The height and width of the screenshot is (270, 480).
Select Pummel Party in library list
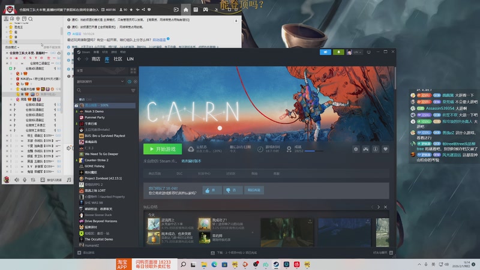click(x=95, y=118)
